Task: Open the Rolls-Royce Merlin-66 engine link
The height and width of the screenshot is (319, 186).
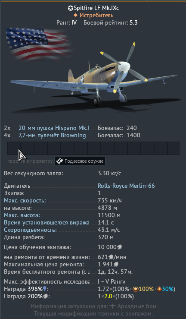Action: click(126, 186)
